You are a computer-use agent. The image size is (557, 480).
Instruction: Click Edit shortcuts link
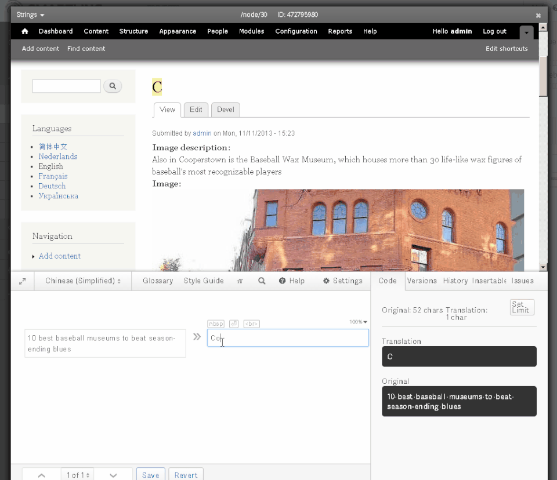click(507, 49)
